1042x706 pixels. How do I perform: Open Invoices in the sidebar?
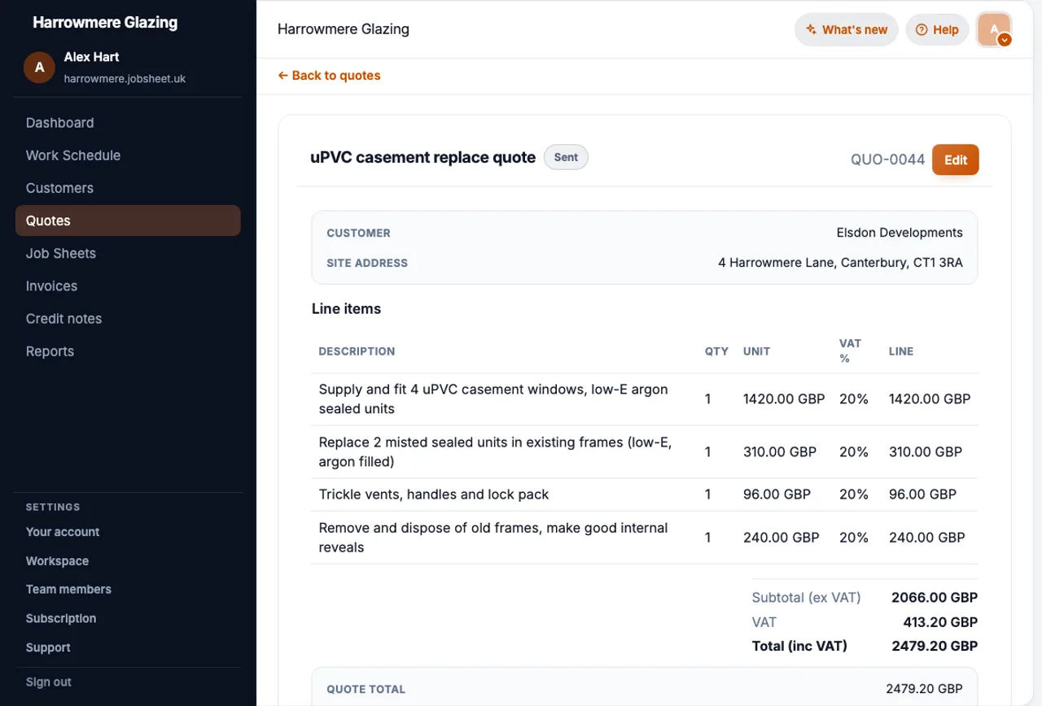point(128,285)
